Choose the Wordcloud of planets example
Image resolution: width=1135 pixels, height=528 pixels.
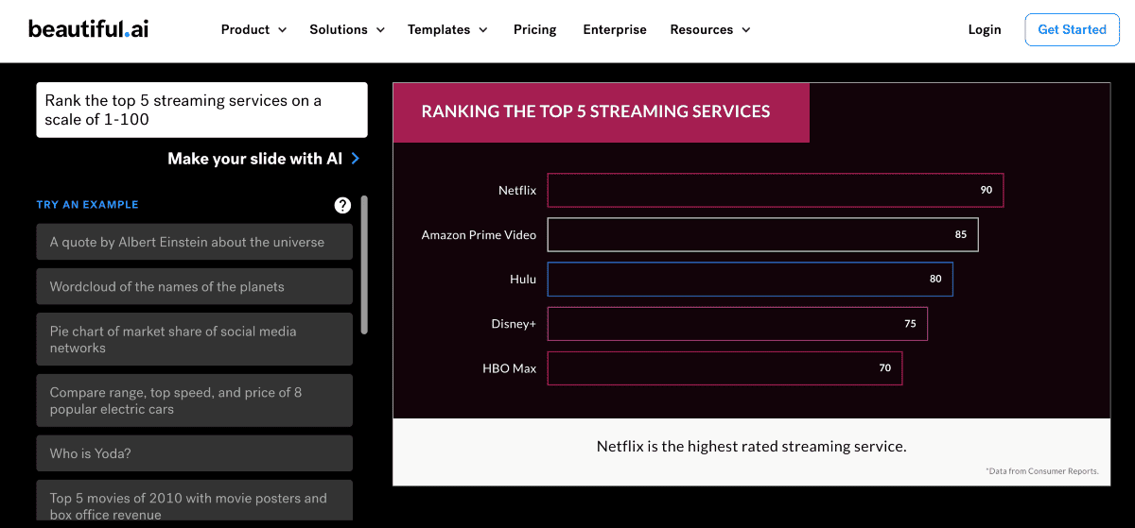click(194, 286)
